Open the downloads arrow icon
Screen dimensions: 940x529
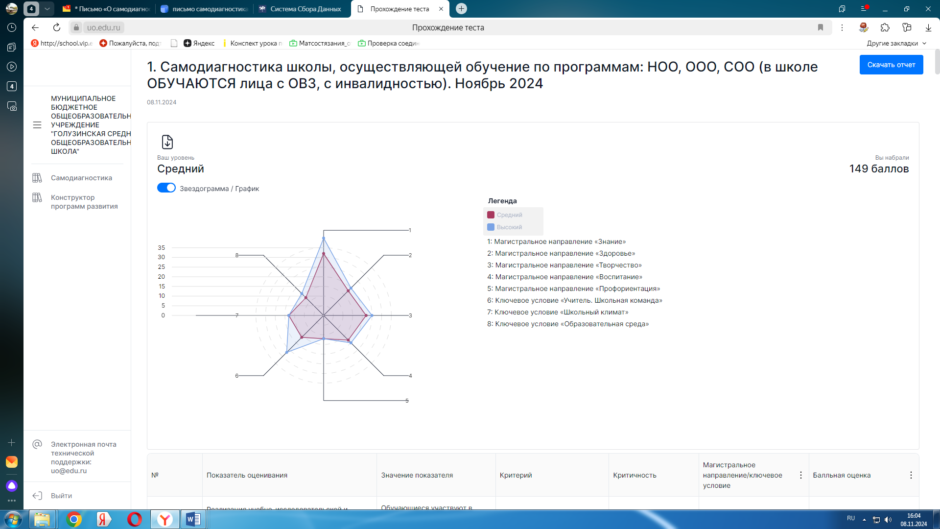[928, 27]
